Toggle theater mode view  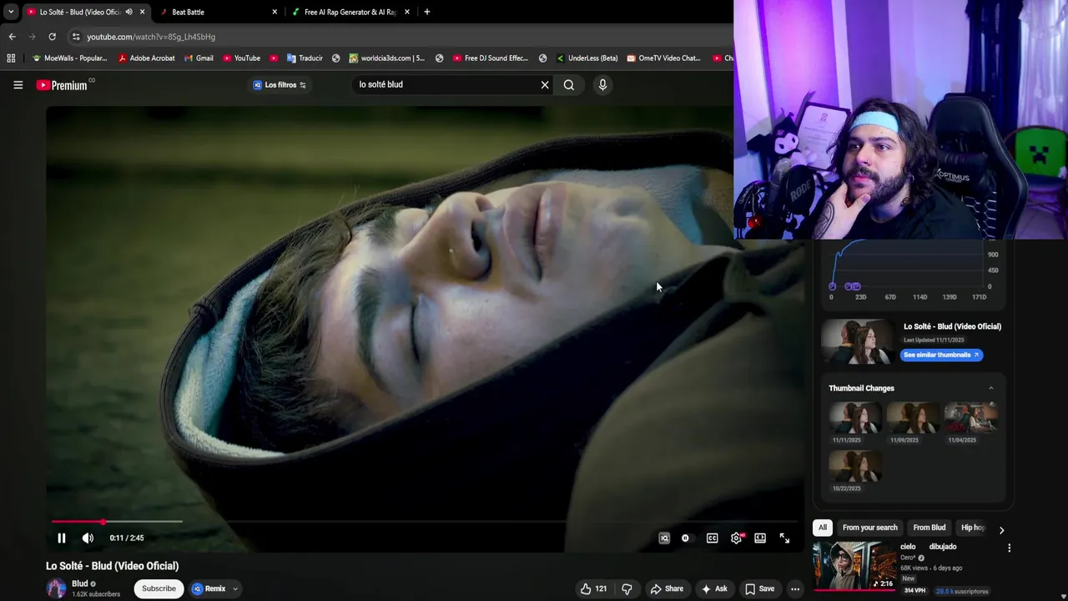point(760,538)
